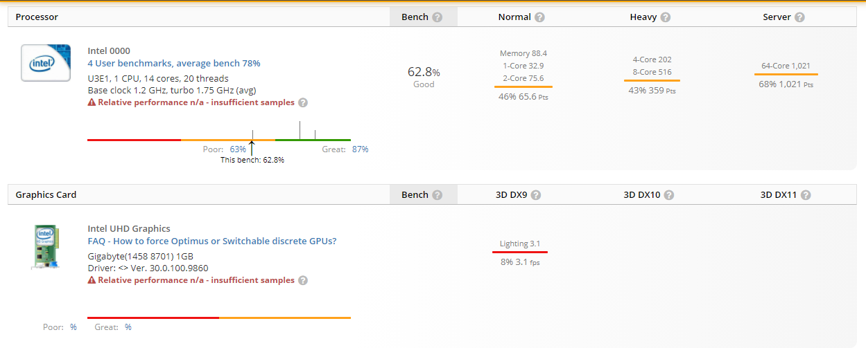The image size is (866, 348).
Task: Click the Great 87% percentile link
Action: point(360,149)
